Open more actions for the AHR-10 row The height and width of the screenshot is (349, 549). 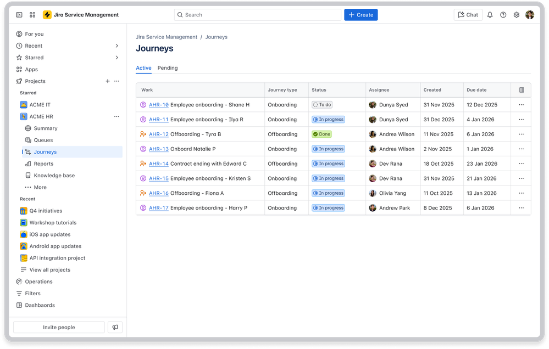click(522, 105)
